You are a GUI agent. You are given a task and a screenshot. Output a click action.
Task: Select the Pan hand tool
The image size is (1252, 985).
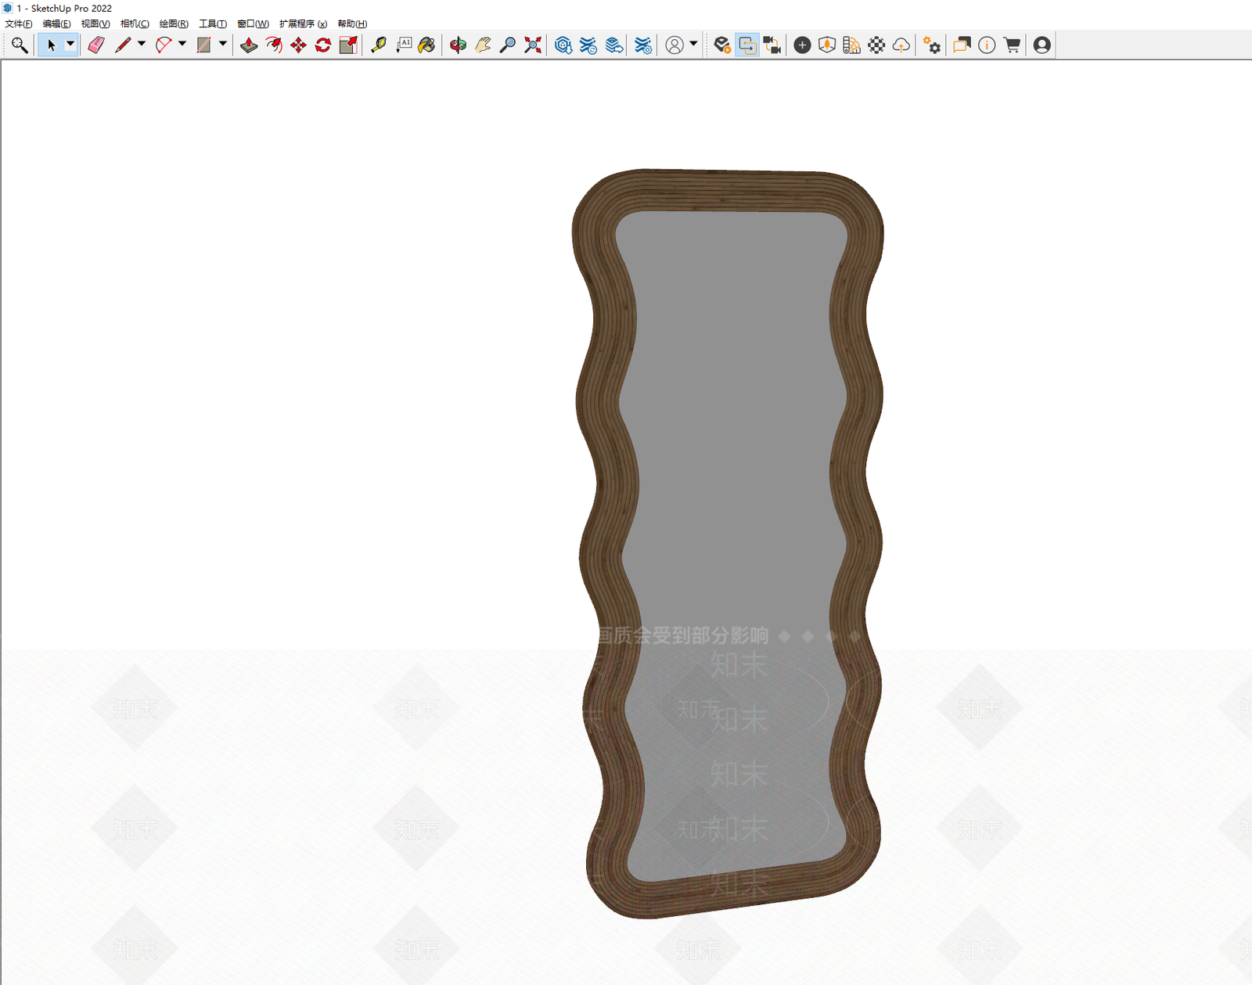[483, 45]
